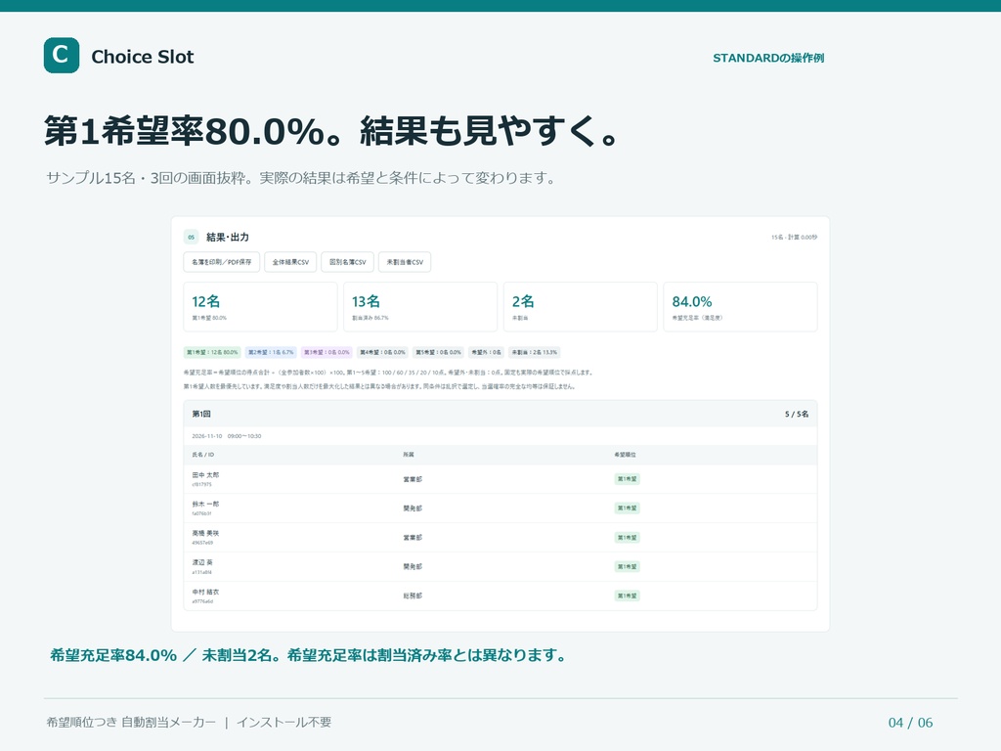Click the 第5希望：0名 0.0% chip
The image size is (1001, 751).
(x=438, y=352)
